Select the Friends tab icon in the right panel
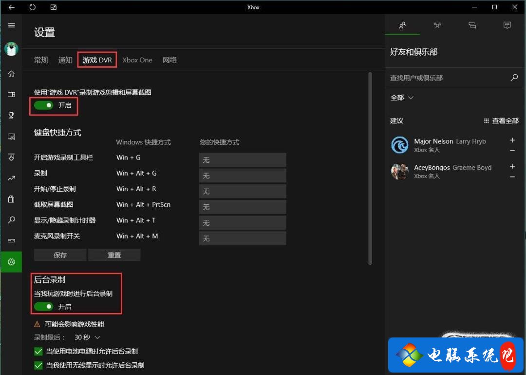526x375 pixels. click(403, 25)
